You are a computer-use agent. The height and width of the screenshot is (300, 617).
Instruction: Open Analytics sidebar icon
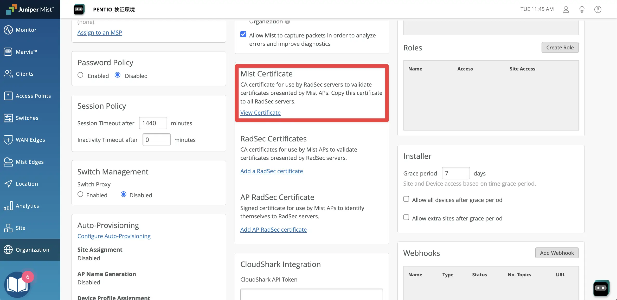click(8, 206)
